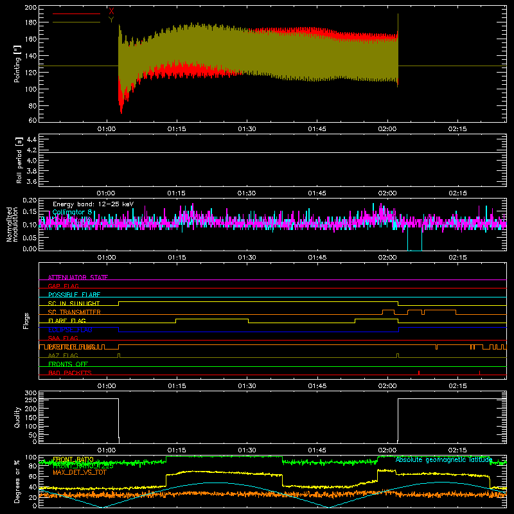Image resolution: width=514 pixels, height=514 pixels.
Task: Click the GAP_FLAG label
Action: [x=63, y=286]
